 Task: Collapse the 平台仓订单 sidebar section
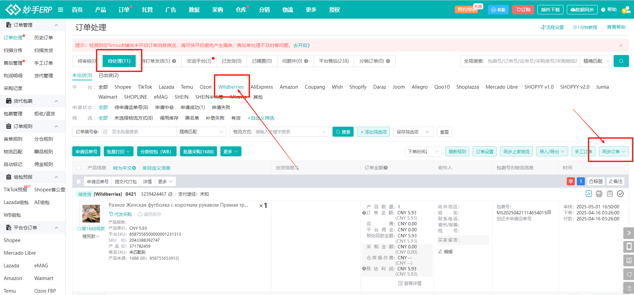[56, 228]
